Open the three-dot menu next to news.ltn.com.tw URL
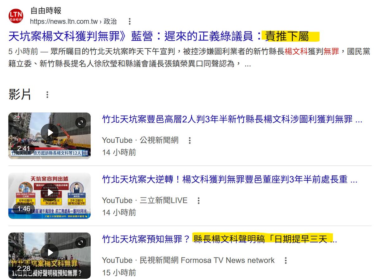 pos(130,22)
